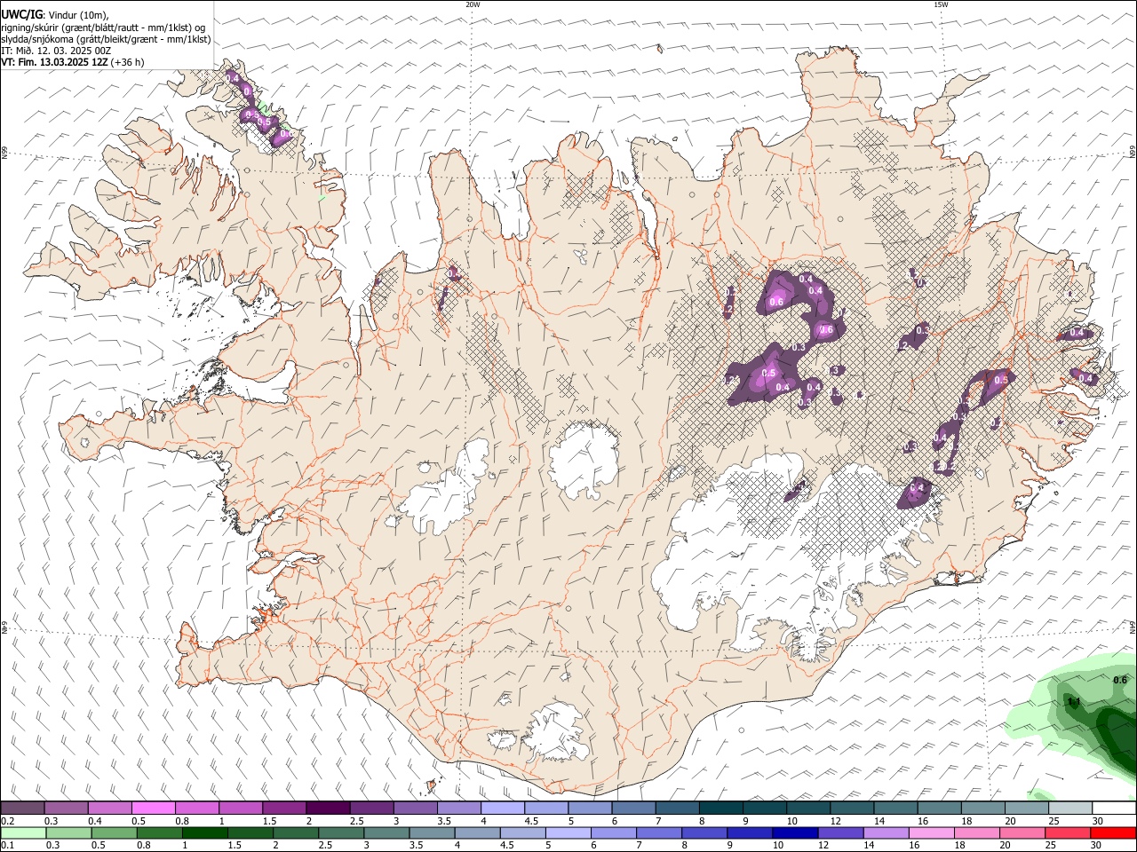Click the pale mint swatch labeled 0.1
Screen dimensions: 1137x852
point(23,832)
